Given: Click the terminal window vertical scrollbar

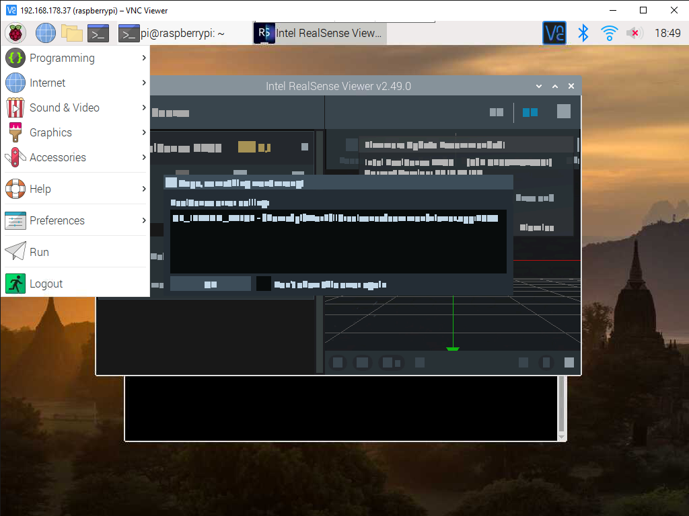Looking at the screenshot, I should pyautogui.click(x=561, y=404).
